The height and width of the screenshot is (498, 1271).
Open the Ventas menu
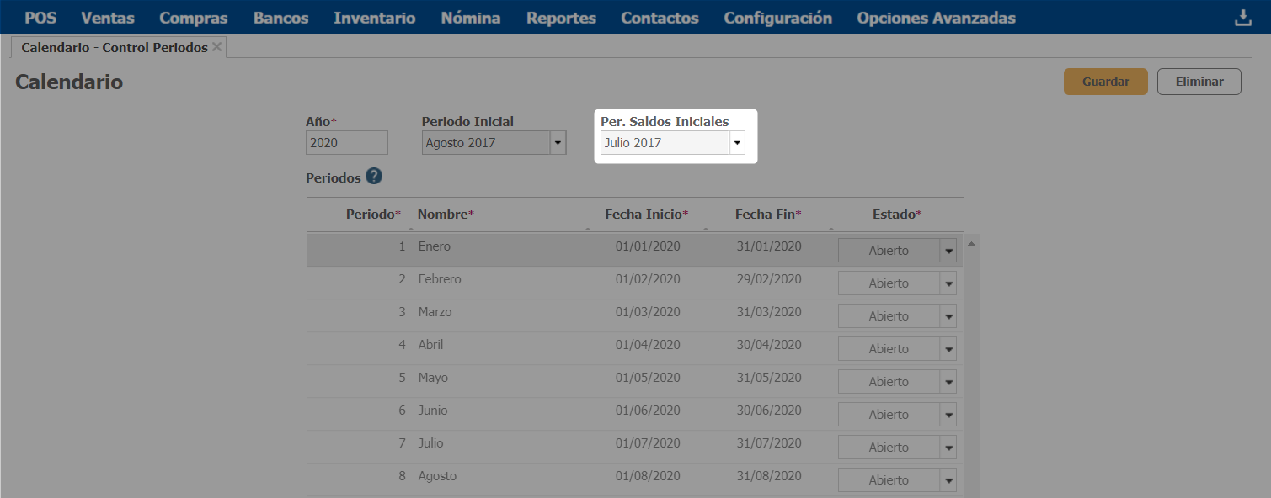pyautogui.click(x=108, y=18)
